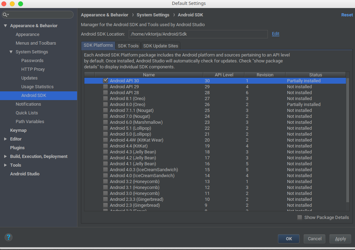This screenshot has width=355, height=250.
Task: Collapse the System Settings tree node
Action: click(x=11, y=52)
